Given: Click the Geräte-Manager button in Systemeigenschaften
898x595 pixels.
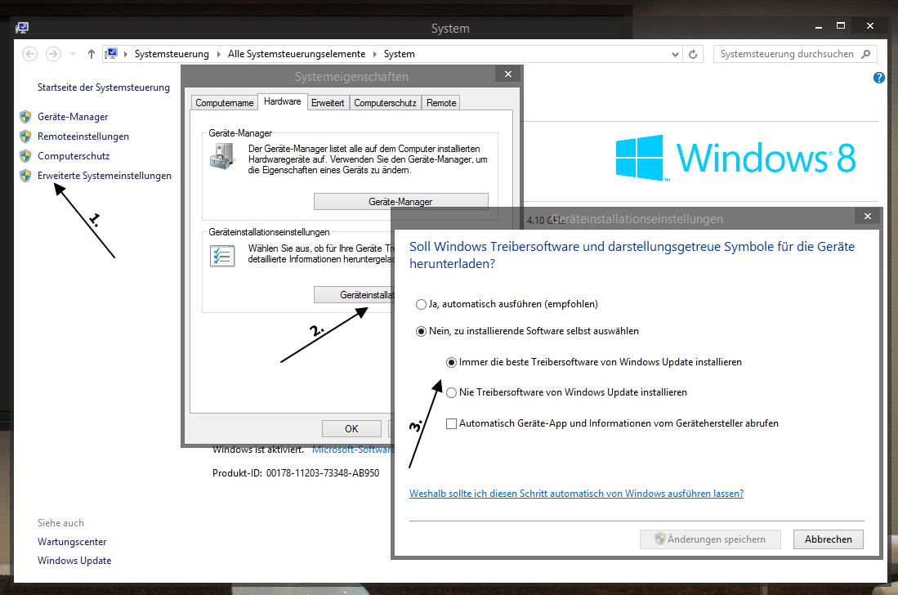Looking at the screenshot, I should 401,202.
